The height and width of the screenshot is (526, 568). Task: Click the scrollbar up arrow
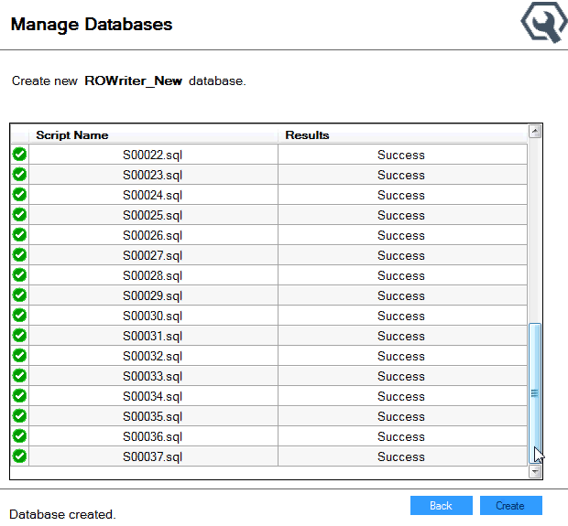click(535, 132)
